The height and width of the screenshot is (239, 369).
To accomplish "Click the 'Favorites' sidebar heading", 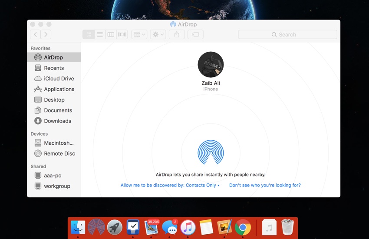I will pyautogui.click(x=40, y=48).
